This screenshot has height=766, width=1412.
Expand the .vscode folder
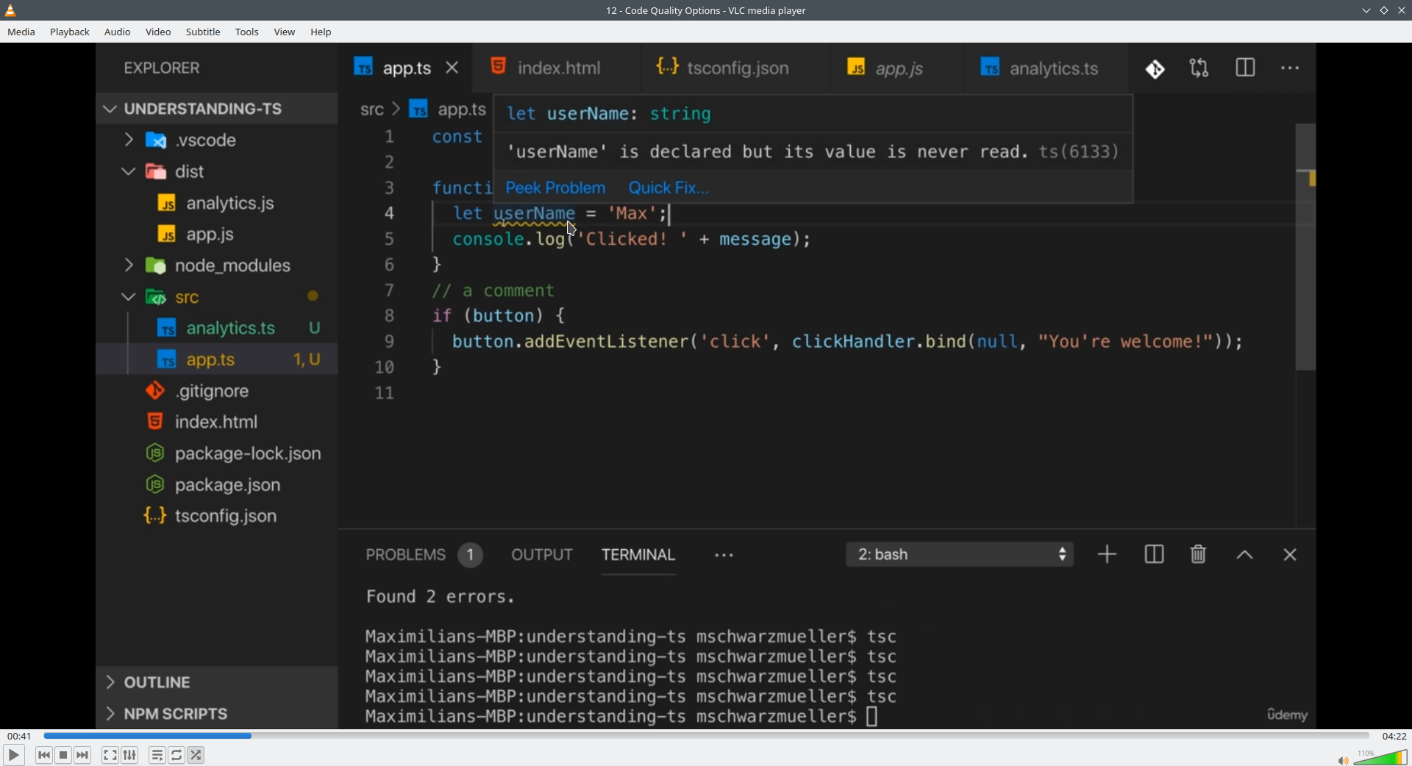pos(129,140)
